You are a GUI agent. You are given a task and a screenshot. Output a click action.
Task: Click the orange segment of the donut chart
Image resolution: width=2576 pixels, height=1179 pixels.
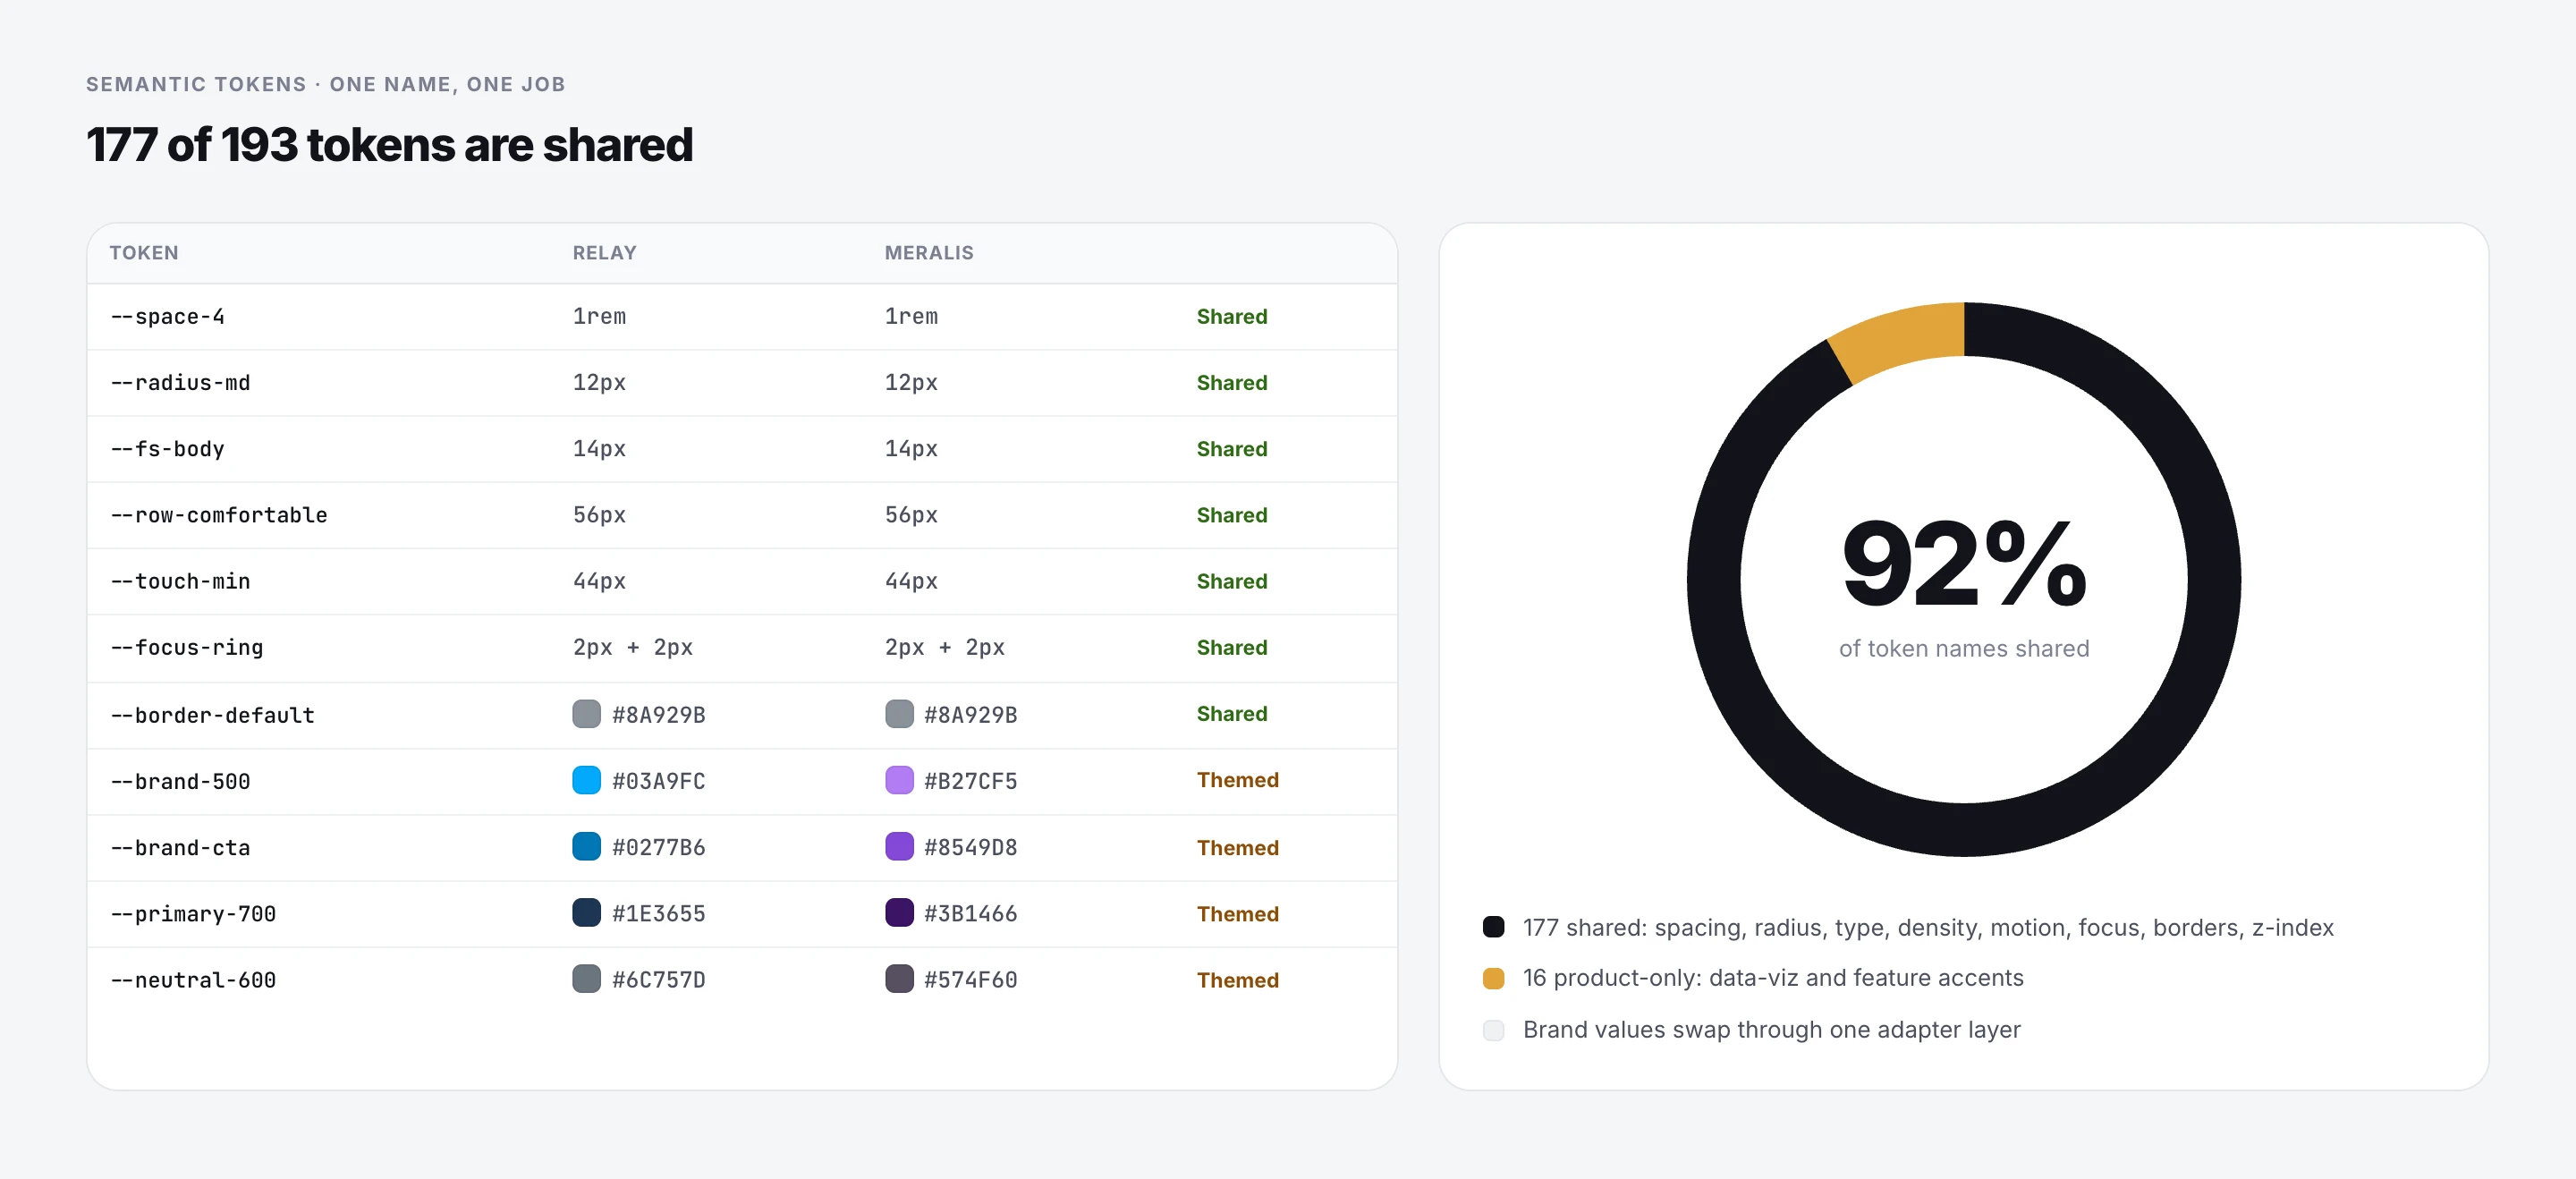[x=1902, y=338]
